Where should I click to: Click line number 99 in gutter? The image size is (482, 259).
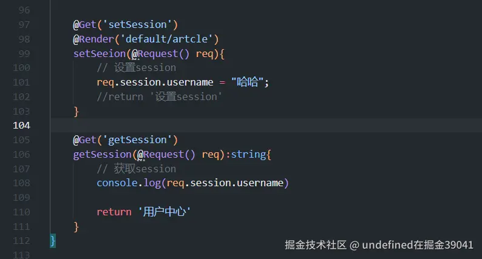pyautogui.click(x=24, y=54)
